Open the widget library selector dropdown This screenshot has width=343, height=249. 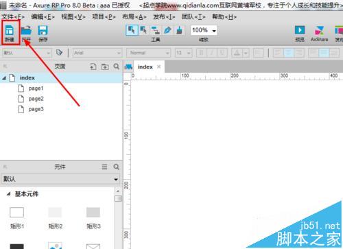60,179
